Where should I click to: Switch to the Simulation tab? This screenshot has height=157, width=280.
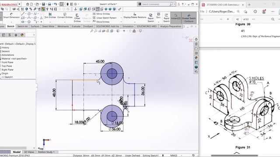pyautogui.click(x=128, y=26)
